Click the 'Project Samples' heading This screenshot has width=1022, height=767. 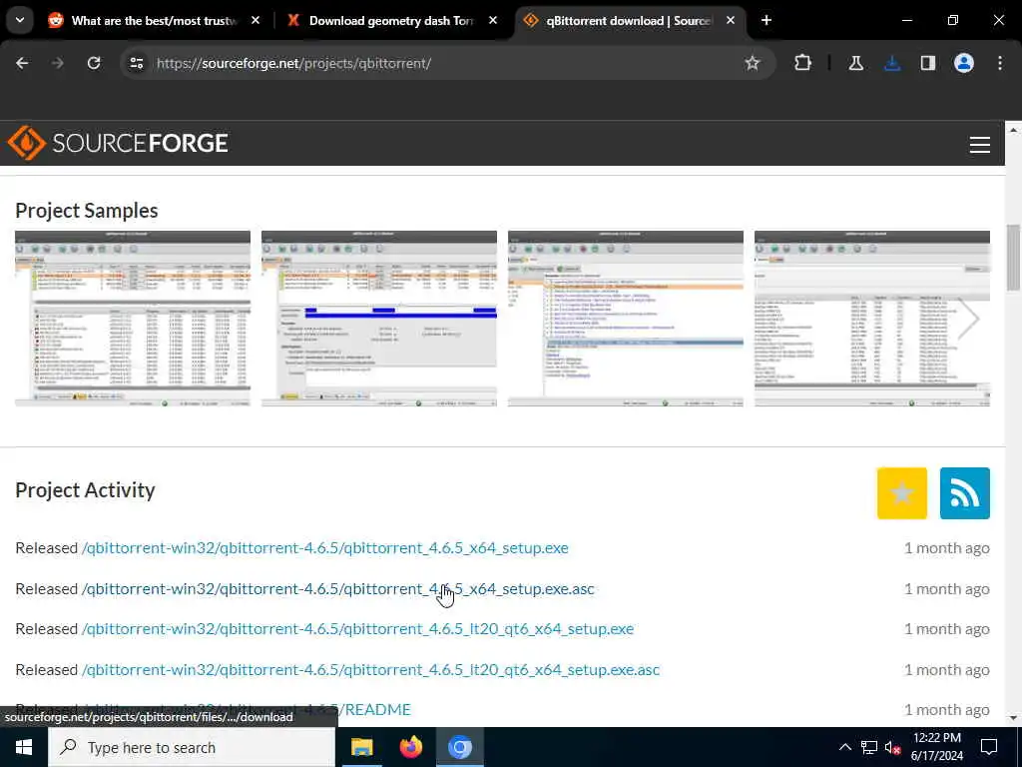(x=87, y=210)
